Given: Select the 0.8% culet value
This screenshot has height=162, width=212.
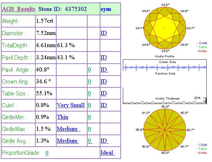Looking at the screenshot, I should (x=43, y=105).
